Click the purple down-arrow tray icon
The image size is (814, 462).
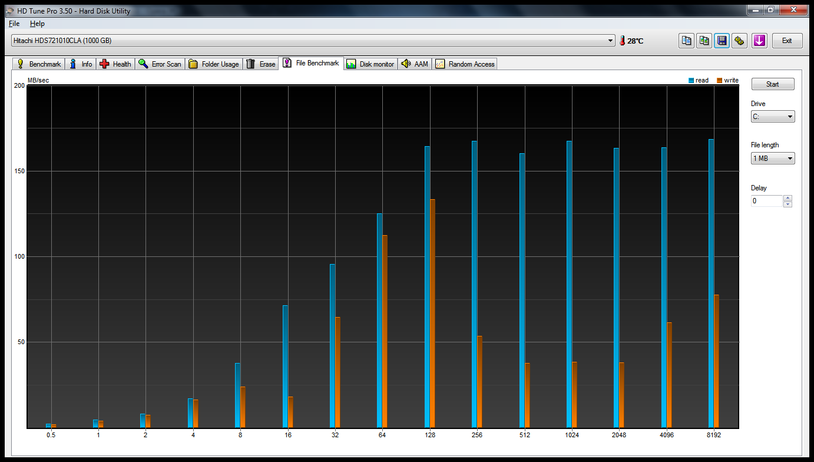click(759, 41)
